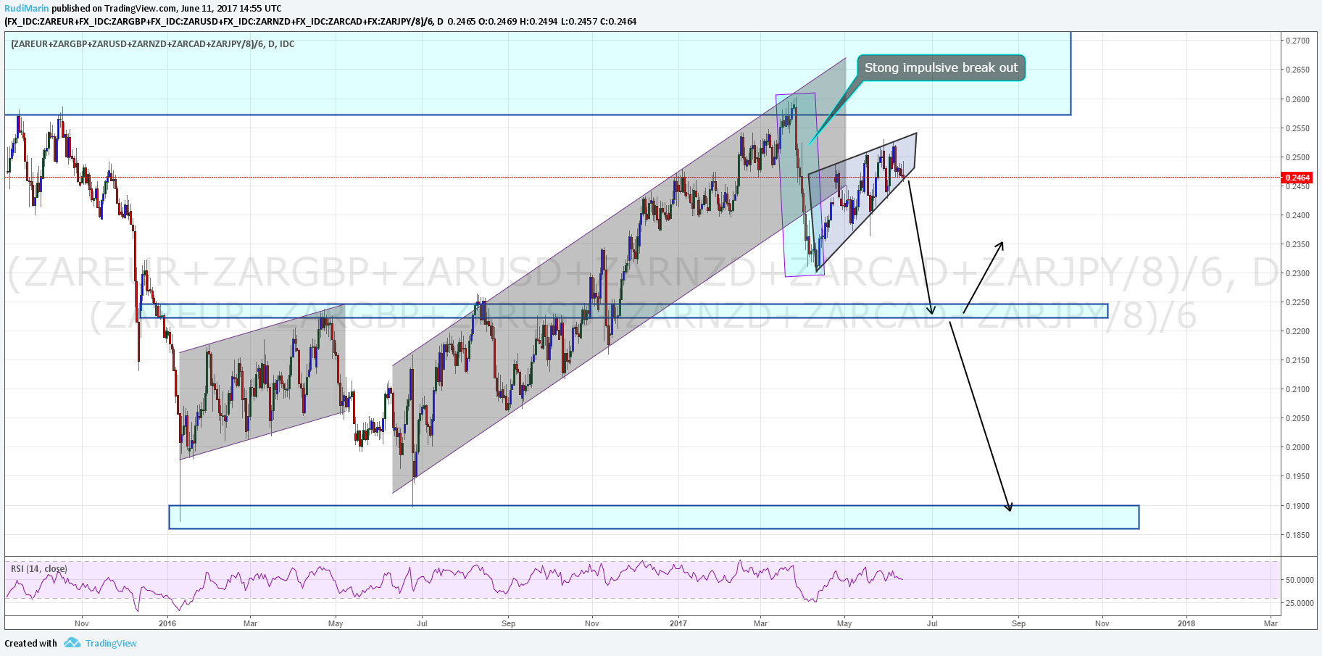This screenshot has width=1322, height=656.
Task: Click the 0.2700 price axis label
Action: tap(1297, 41)
